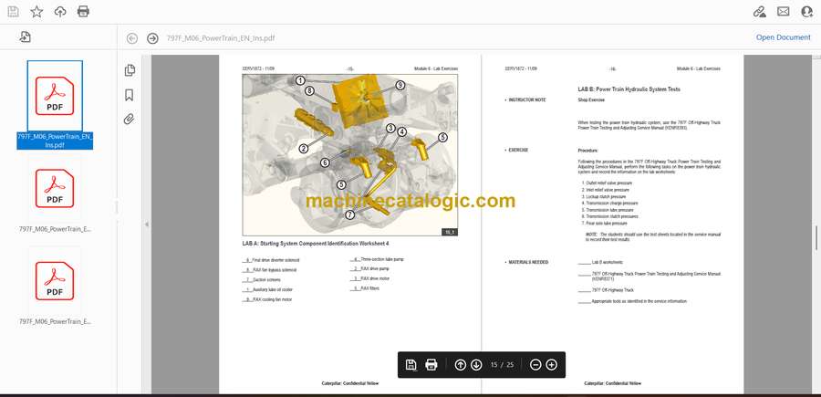Screen dimensions: 821x397
Task: Select the second PDF file thumbnail
Action: pos(55,188)
